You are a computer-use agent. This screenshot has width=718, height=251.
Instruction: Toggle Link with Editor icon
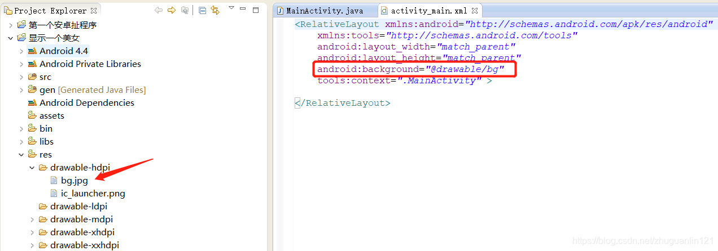coord(215,10)
